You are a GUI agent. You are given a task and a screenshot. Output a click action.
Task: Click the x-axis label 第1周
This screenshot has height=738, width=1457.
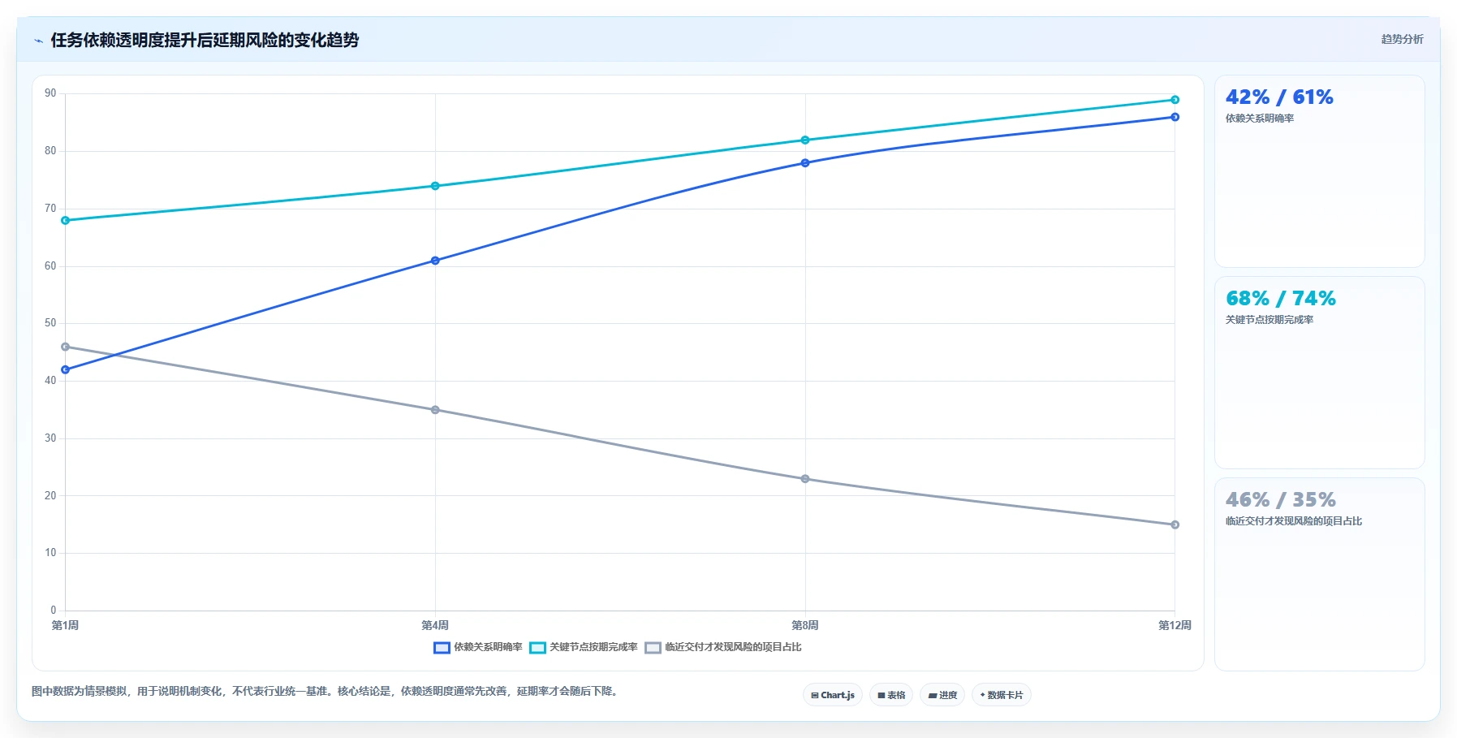(65, 625)
